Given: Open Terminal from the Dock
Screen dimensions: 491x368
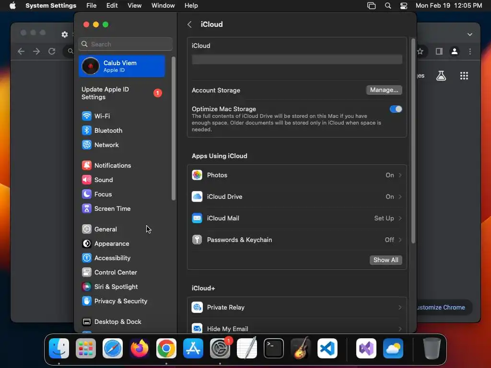Looking at the screenshot, I should 274,348.
